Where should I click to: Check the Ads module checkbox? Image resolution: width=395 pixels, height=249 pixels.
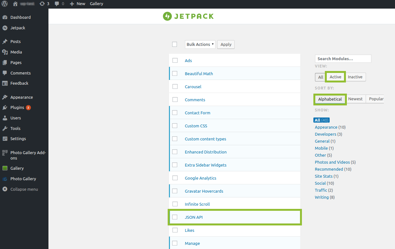pos(175,60)
